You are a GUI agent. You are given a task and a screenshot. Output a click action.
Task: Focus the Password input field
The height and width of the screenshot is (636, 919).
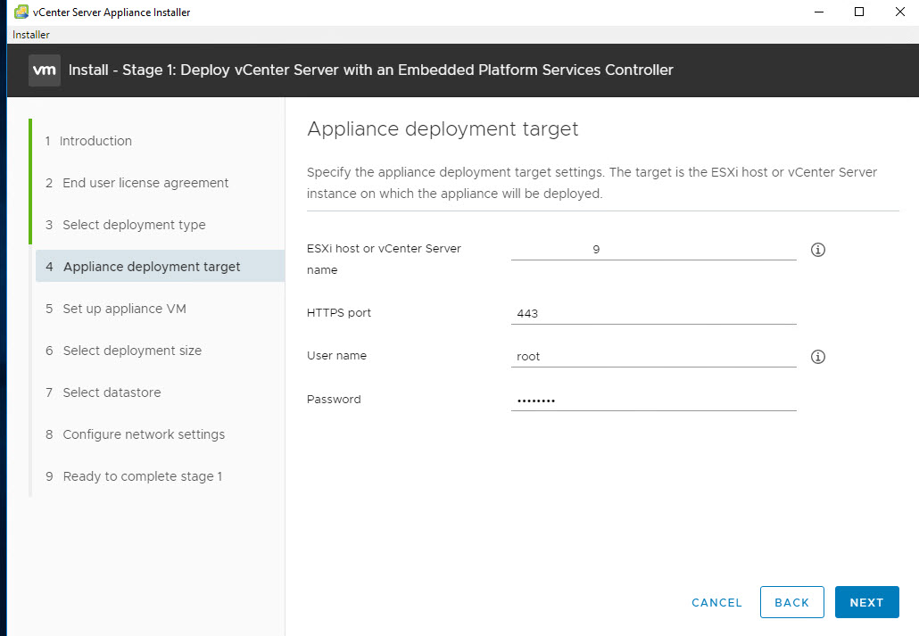(653, 401)
